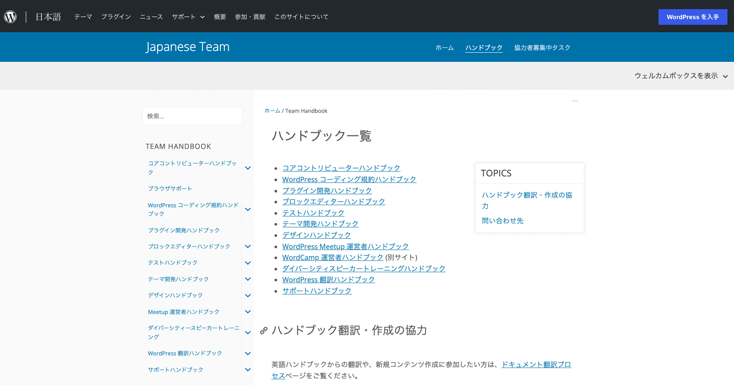Open ダイバーシティスピーカートレーニングハンドブック link in main list
The image size is (734, 385).
[x=364, y=269]
